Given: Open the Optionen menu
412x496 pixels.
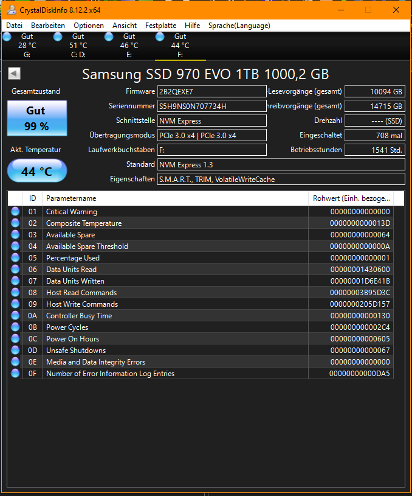Looking at the screenshot, I should click(89, 26).
